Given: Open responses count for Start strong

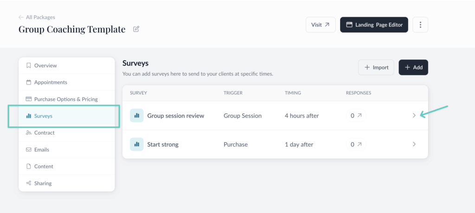Looking at the screenshot, I should 355,144.
